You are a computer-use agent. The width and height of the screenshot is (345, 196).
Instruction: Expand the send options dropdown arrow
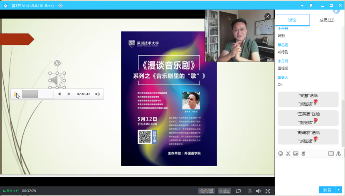click(339, 190)
